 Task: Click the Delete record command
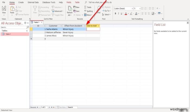(77, 15)
